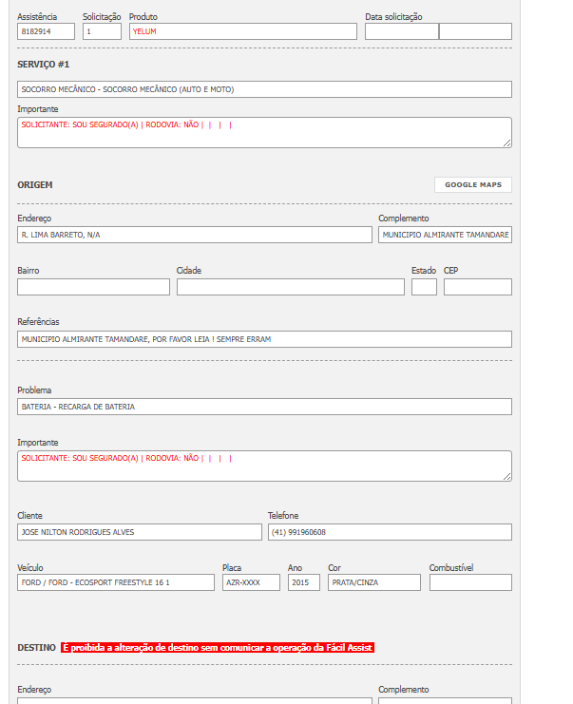The image size is (573, 704).
Task: Focus the first Data solicitação box
Action: 401,31
